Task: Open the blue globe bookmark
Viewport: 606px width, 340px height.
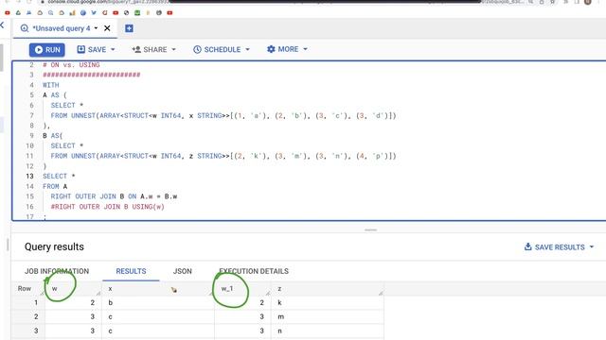Action: (83, 12)
